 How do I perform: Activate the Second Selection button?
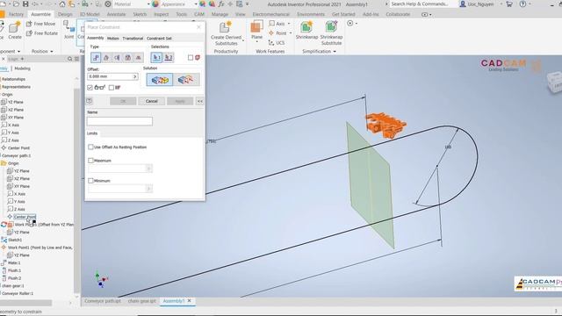pyautogui.click(x=169, y=57)
